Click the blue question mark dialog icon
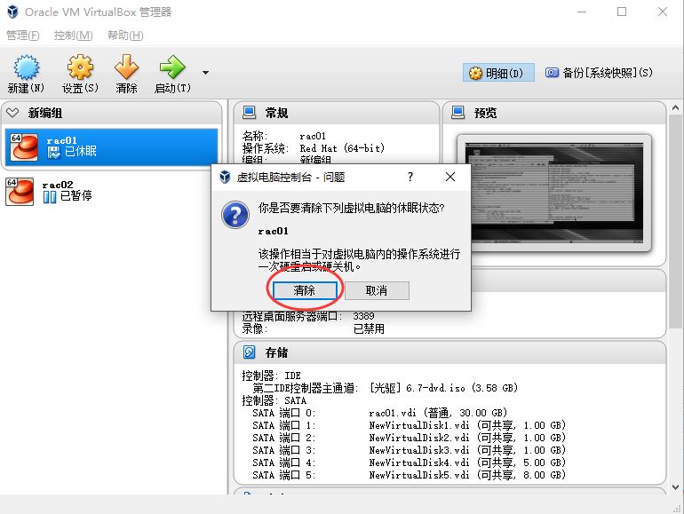 click(235, 215)
